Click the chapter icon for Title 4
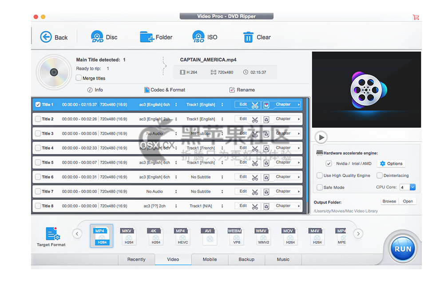This screenshot has width=444, height=283. pos(266,148)
